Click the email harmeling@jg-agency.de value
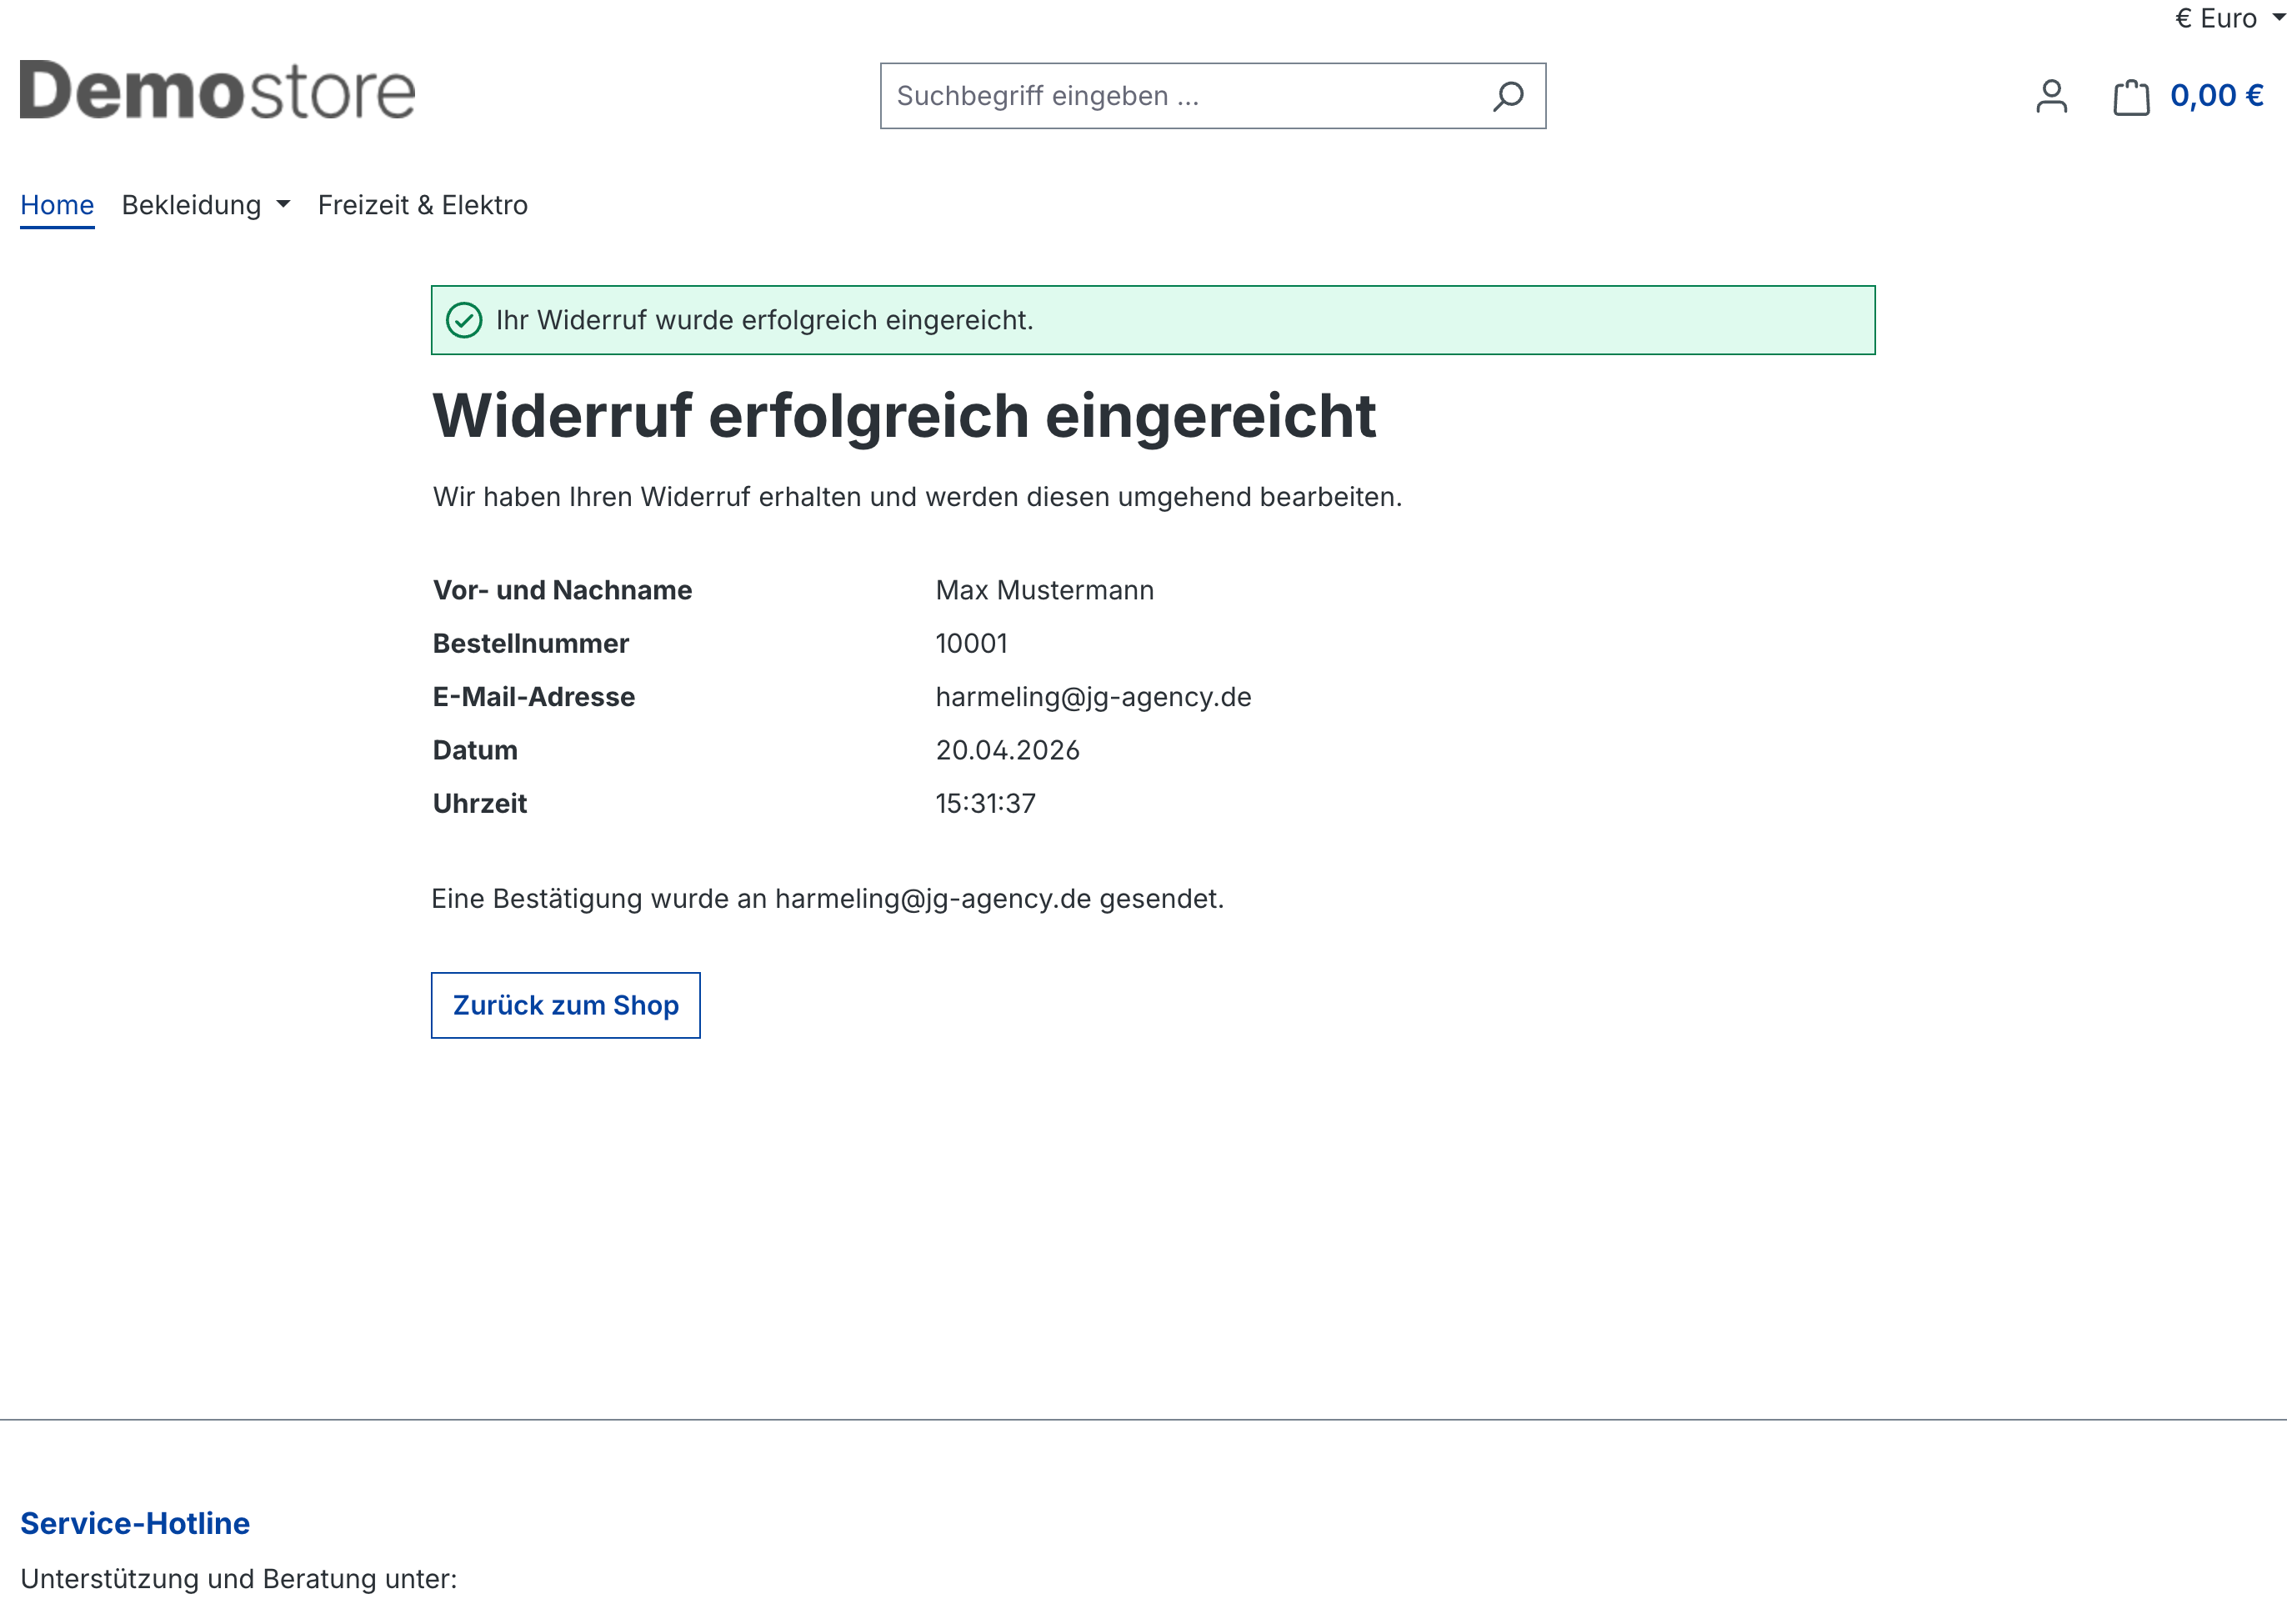This screenshot has height=1624, width=2287. (x=1093, y=697)
